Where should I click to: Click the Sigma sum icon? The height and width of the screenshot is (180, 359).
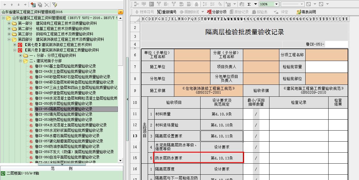click(249, 4)
